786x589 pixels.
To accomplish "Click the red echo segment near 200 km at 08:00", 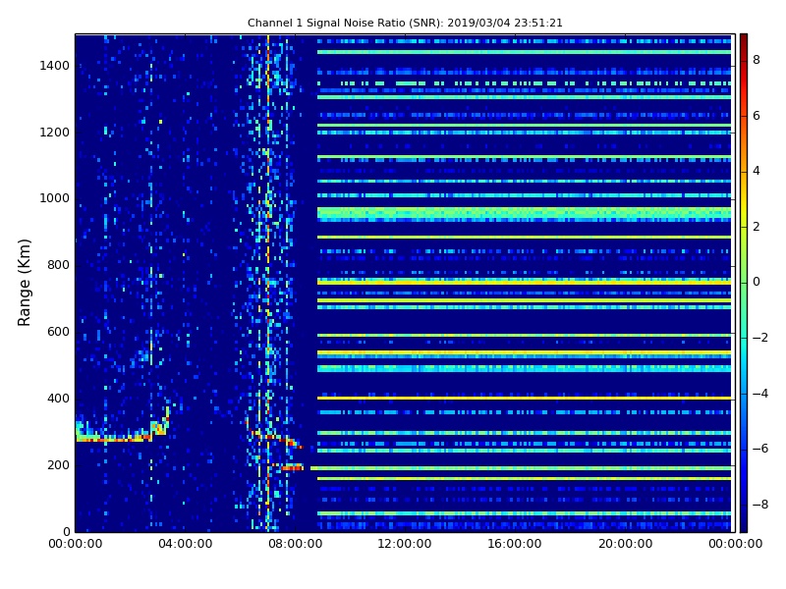I will pos(292,468).
